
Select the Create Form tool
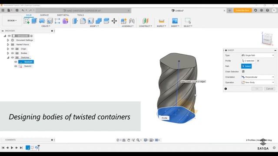(65, 21)
